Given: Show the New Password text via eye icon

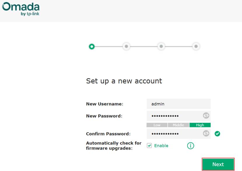Looking at the screenshot, I should coord(206,115).
